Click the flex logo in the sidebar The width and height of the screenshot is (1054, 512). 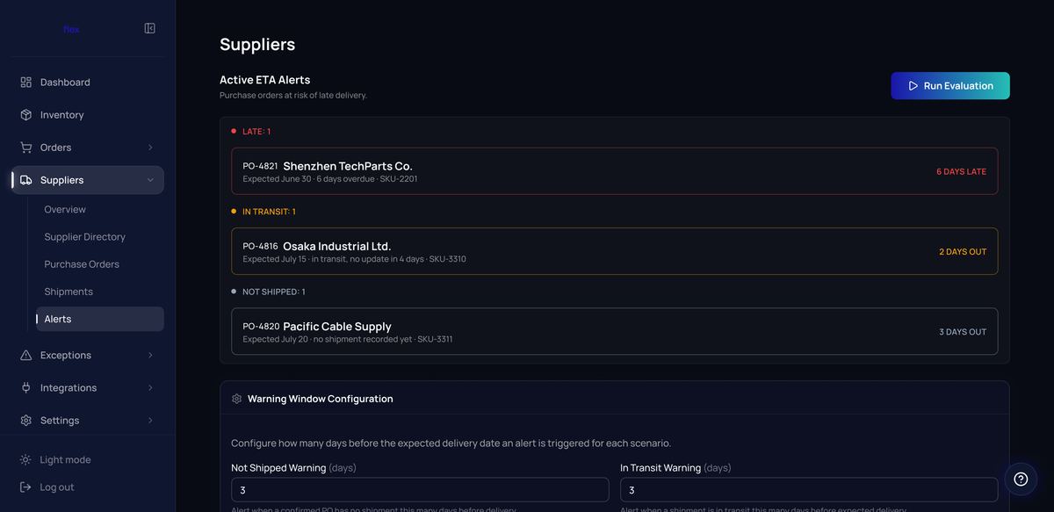click(71, 29)
